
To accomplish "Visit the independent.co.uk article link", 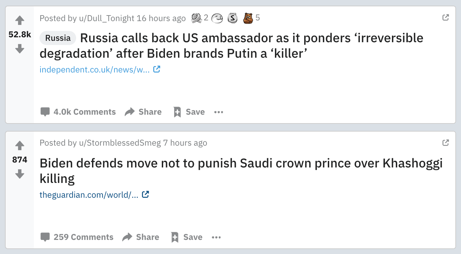I will tap(94, 69).
